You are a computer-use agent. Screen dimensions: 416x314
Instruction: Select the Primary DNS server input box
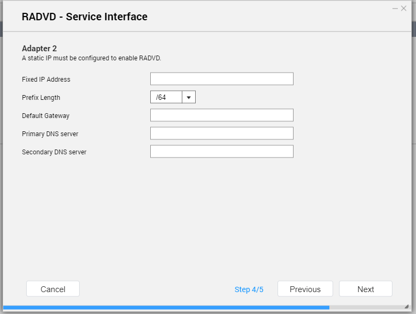click(222, 134)
